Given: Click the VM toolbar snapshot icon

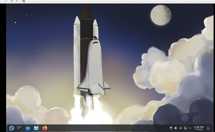Looking at the screenshot, I should (x=24, y=1).
